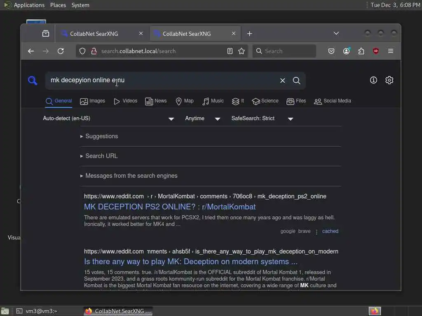Open the Places menu
This screenshot has width=422, height=316.
click(x=58, y=5)
